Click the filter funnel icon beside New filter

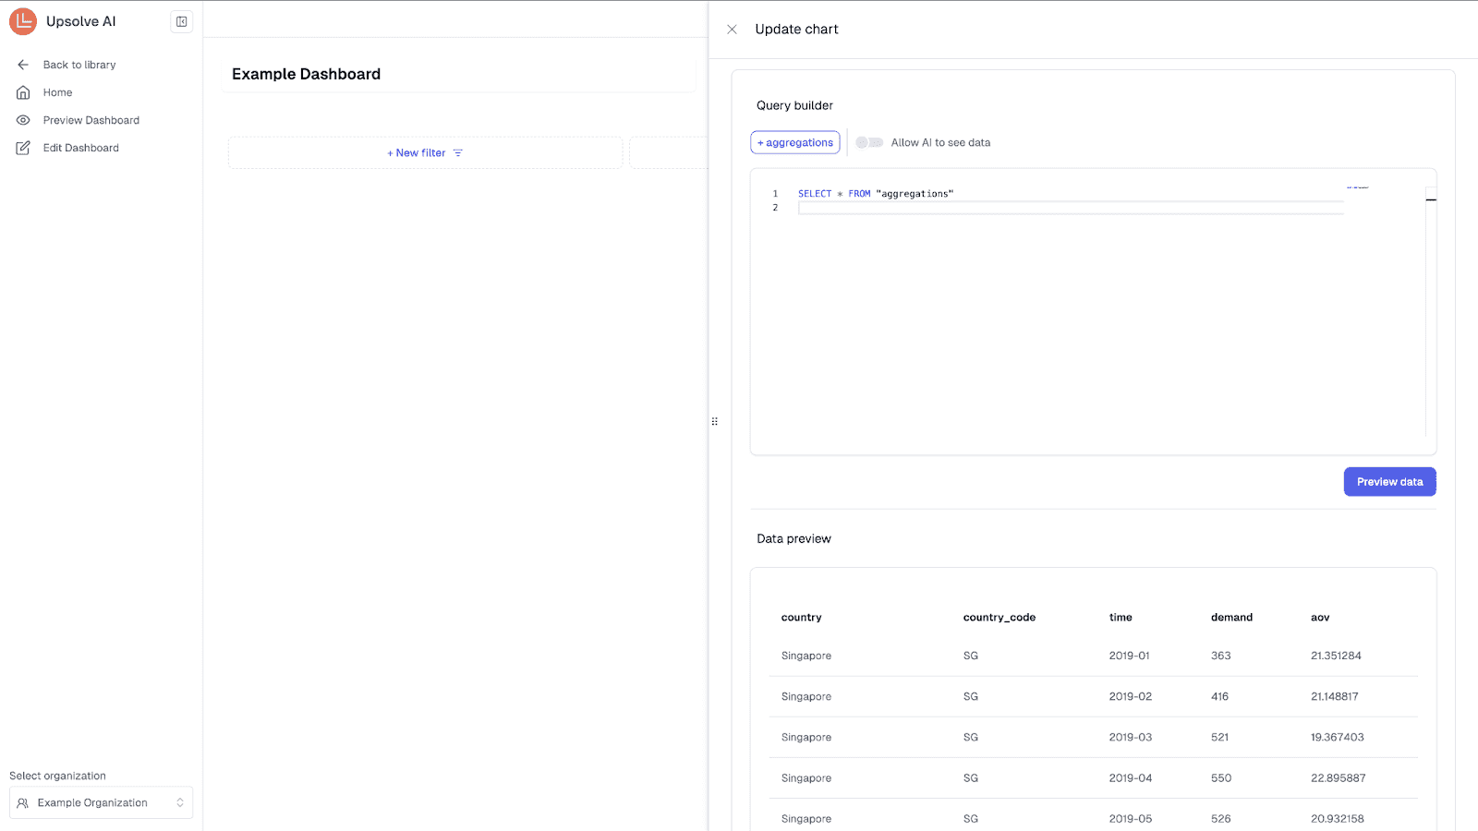pos(458,152)
